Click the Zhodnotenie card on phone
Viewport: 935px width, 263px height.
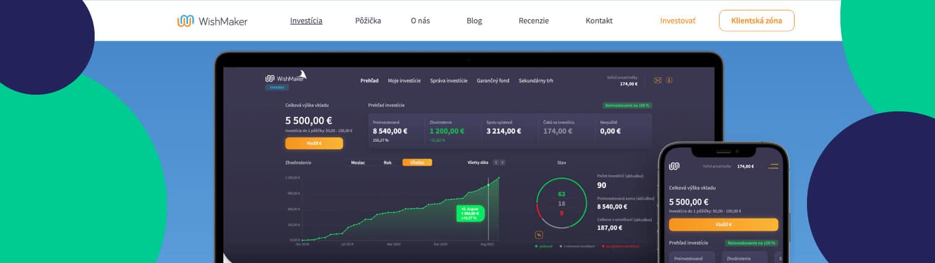pyautogui.click(x=745, y=257)
